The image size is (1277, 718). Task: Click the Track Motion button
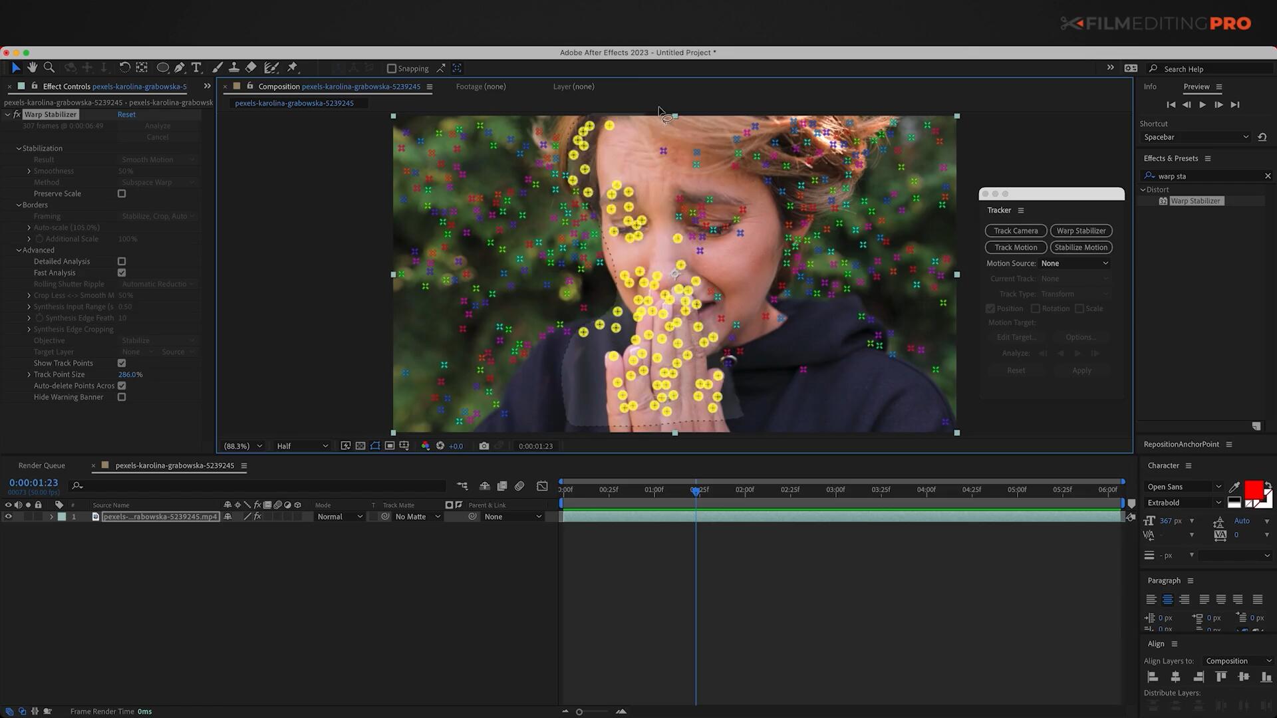point(1016,247)
